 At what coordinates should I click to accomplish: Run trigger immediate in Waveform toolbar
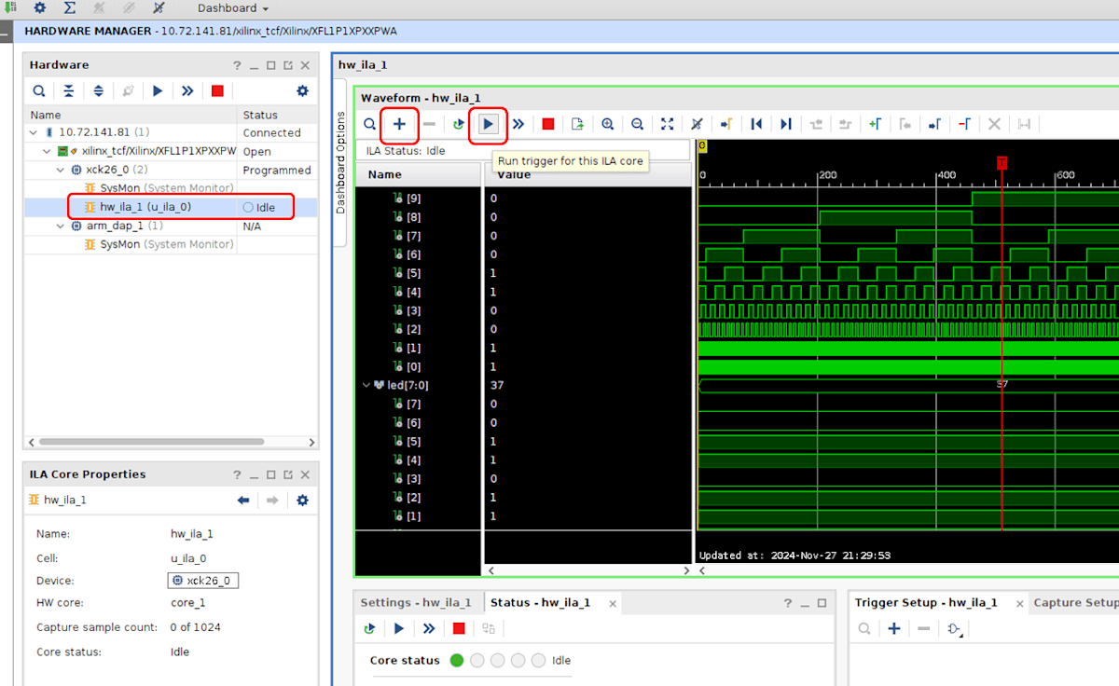pyautogui.click(x=518, y=124)
